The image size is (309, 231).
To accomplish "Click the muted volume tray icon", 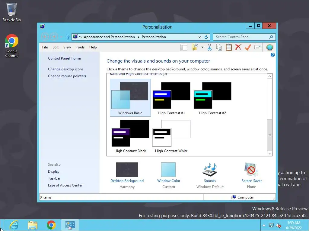I will coord(279,225).
